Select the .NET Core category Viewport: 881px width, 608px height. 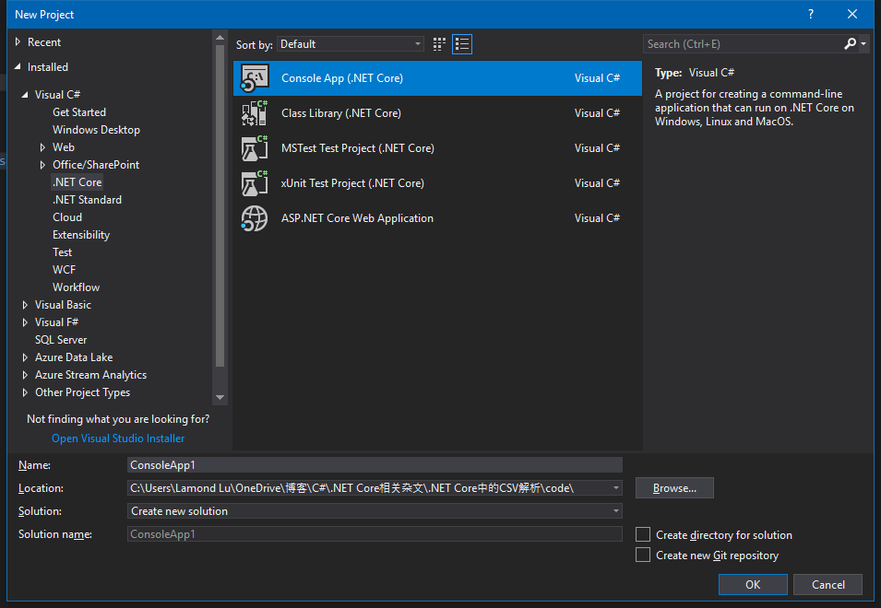coord(77,182)
